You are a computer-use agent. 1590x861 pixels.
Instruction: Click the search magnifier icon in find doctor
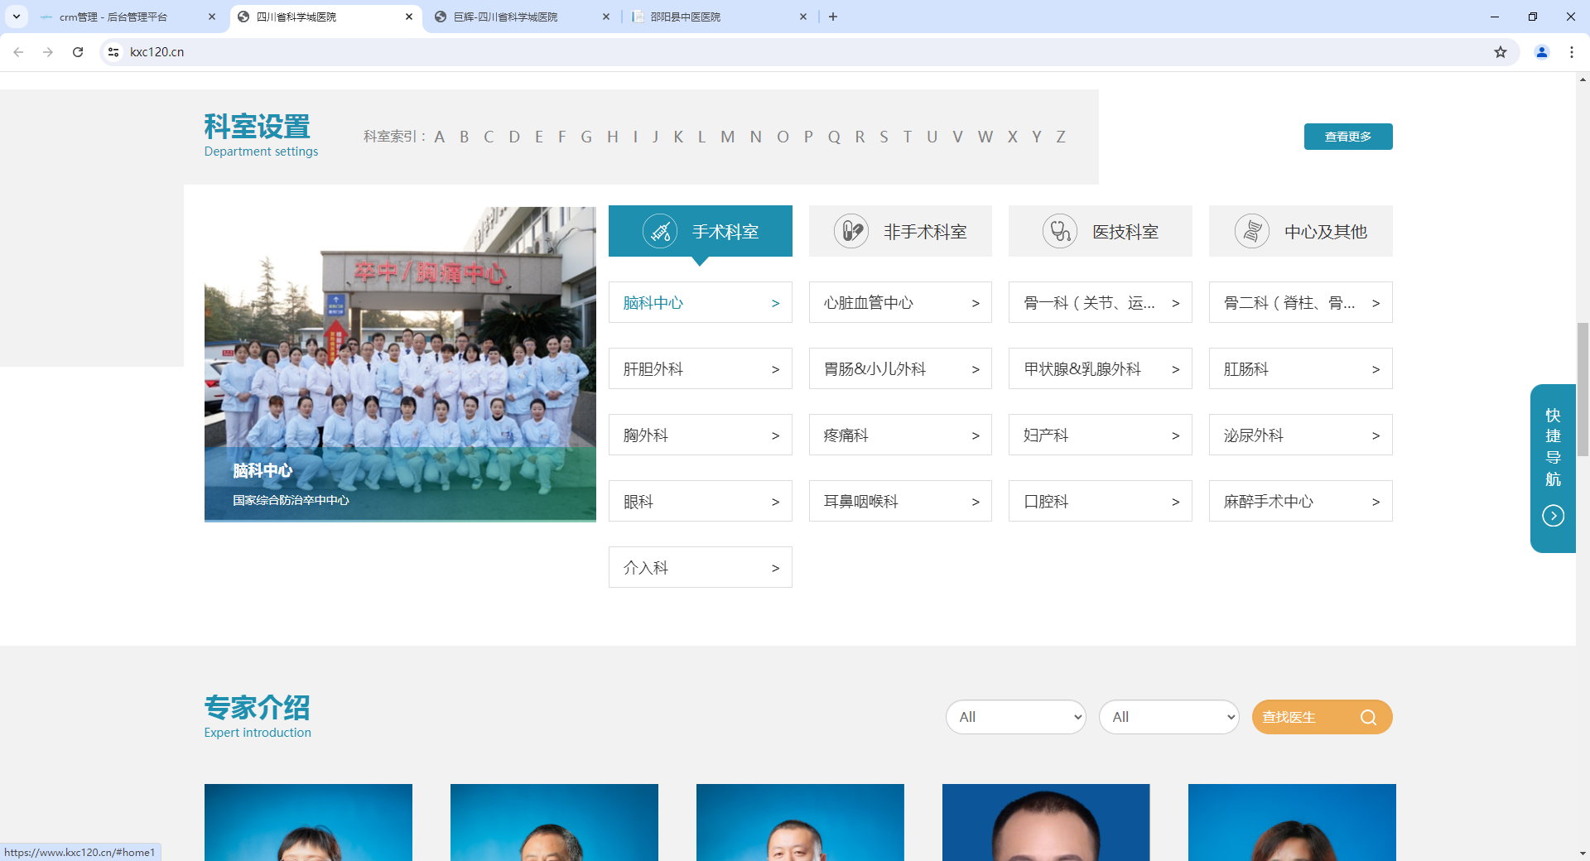(1368, 717)
